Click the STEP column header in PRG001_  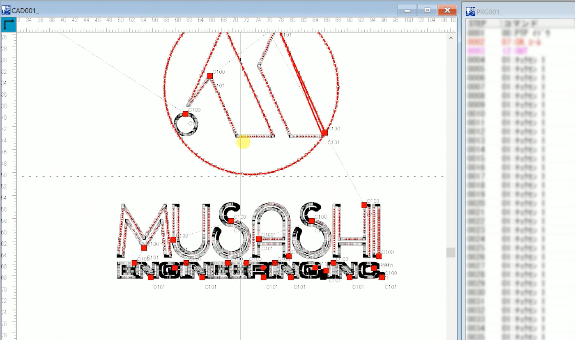pyautogui.click(x=478, y=24)
